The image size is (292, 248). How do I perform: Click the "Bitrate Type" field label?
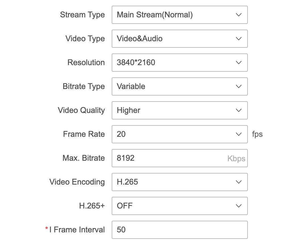pos(84,86)
